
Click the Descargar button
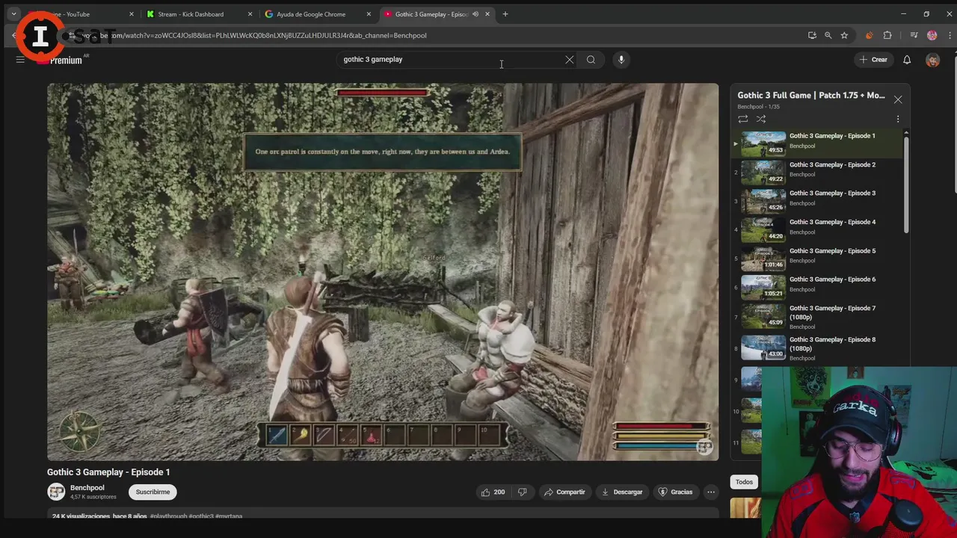coord(622,492)
